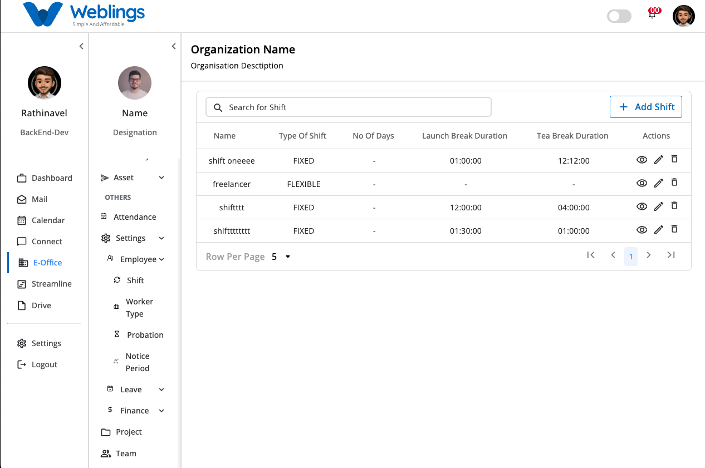Open Dashboard from the sidebar
This screenshot has width=705, height=468.
click(45, 178)
